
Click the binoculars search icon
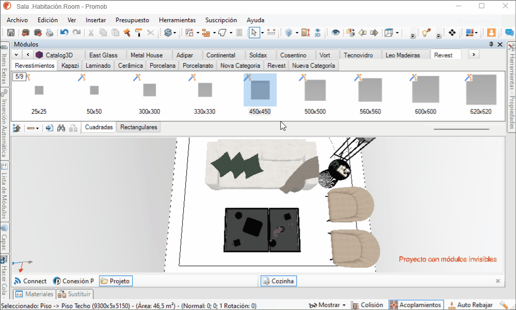click(61, 128)
